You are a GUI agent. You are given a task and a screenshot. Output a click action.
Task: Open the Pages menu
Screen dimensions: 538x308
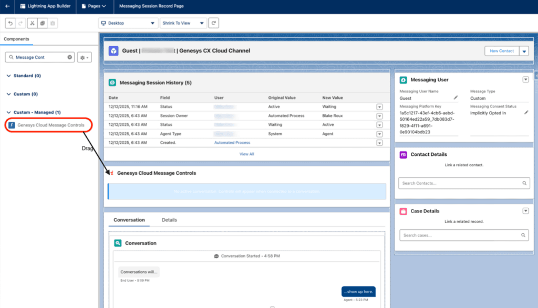point(94,7)
